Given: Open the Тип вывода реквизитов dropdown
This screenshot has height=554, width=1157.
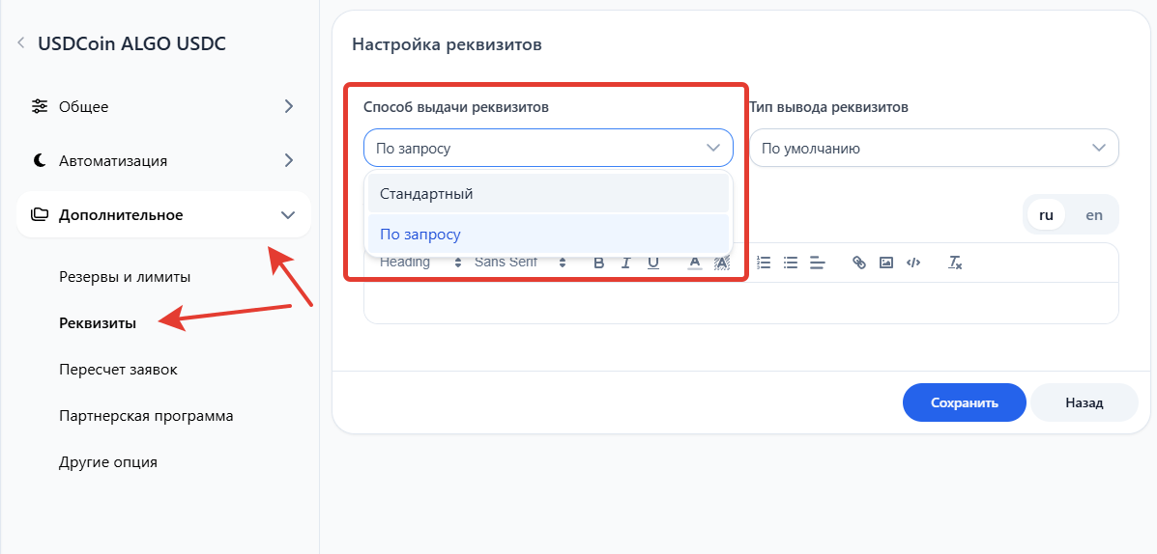Looking at the screenshot, I should (934, 149).
